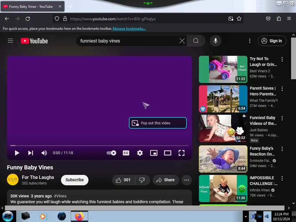The width and height of the screenshot is (296, 222).
Task: Click the Sign in button
Action: click(x=272, y=41)
